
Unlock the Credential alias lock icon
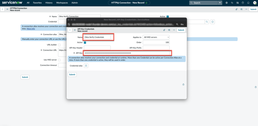(x=86, y=66)
